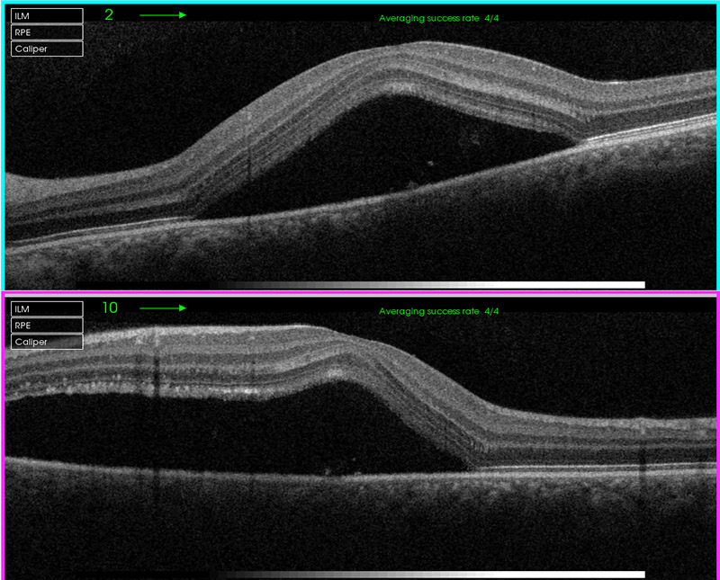Toggle the RPE button in bottom scan 10

pyautogui.click(x=47, y=326)
